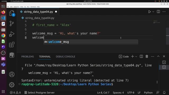The width and height of the screenshot is (169, 95).
Task: Open the Help menu
Action: (x=38, y=7)
